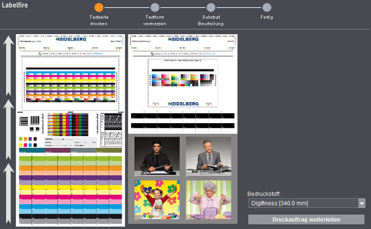Screen dimensions: 371x229
Task: Select the Testseite drucken step label
Action: pyautogui.click(x=99, y=20)
